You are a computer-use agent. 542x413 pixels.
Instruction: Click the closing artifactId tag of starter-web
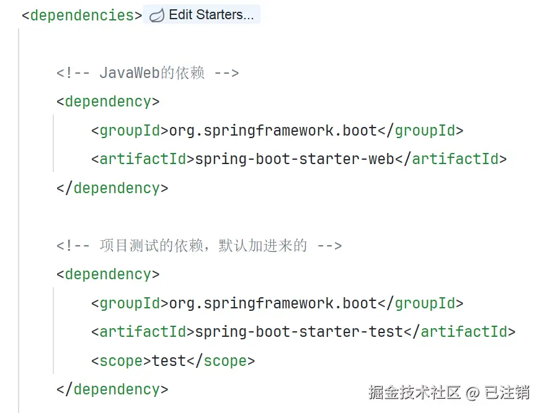click(451, 159)
